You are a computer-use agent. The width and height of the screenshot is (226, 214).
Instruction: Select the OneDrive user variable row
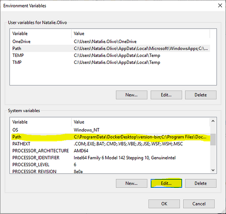pyautogui.click(x=111, y=41)
